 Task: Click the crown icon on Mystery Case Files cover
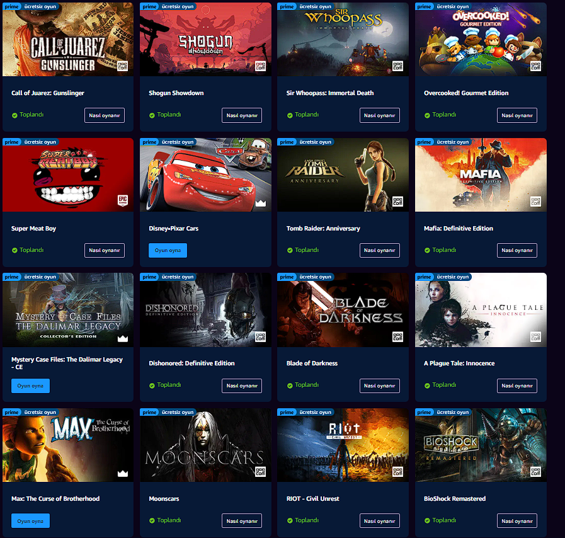click(x=123, y=338)
